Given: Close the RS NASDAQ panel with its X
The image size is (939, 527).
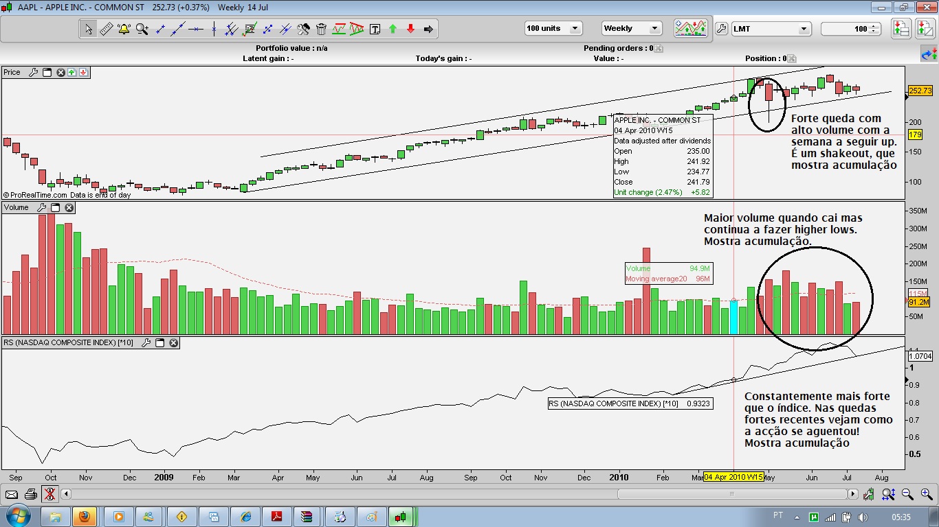Looking at the screenshot, I should coord(173,342).
